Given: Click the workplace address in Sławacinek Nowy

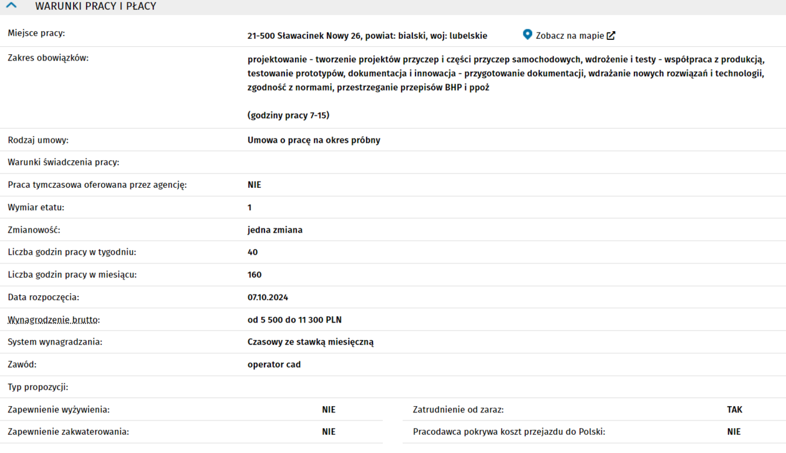Looking at the screenshot, I should point(367,36).
